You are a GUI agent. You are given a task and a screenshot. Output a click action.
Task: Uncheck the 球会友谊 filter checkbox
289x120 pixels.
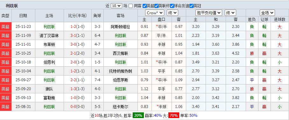pyautogui.click(x=172, y=6)
